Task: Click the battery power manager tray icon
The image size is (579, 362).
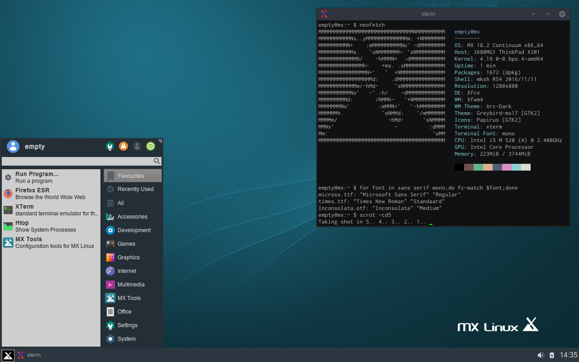Action: point(552,355)
